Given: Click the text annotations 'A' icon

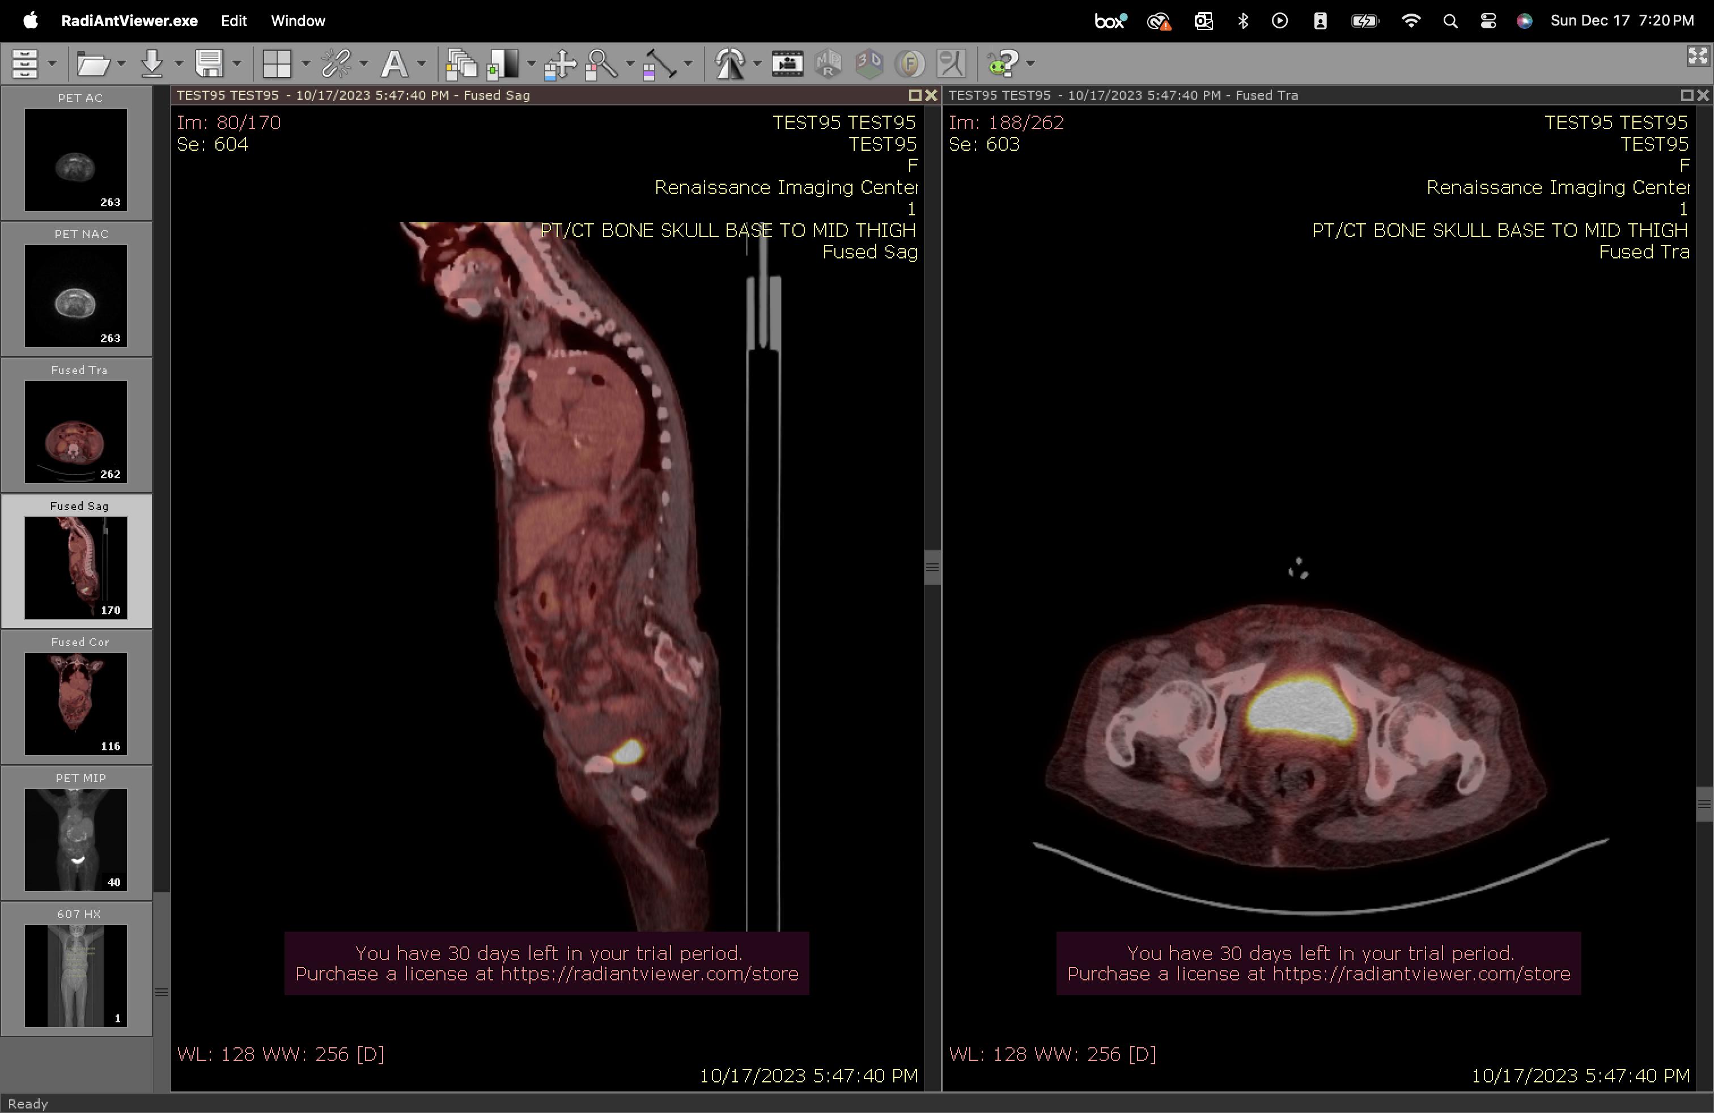Looking at the screenshot, I should (x=394, y=63).
